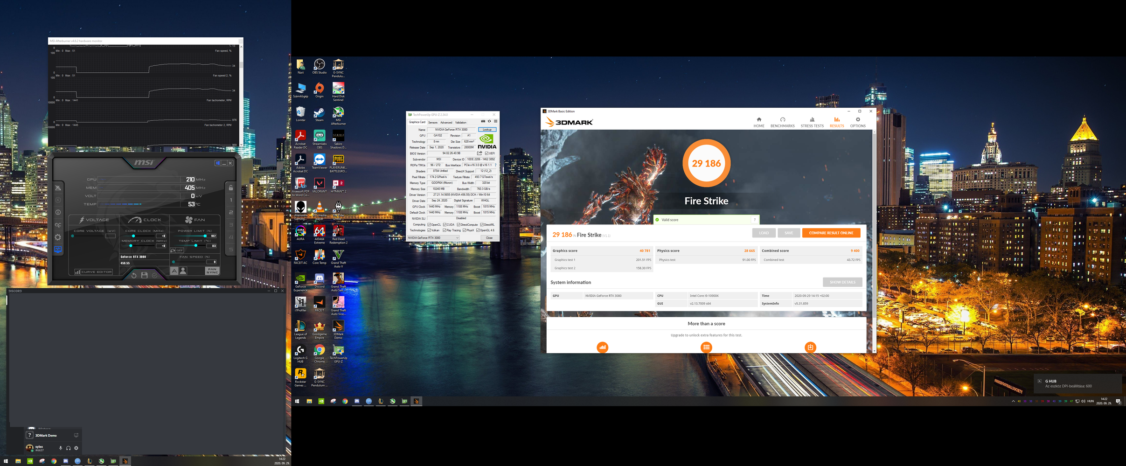The image size is (1126, 466).
Task: Click the Fan Sync button
Action: pos(212,271)
